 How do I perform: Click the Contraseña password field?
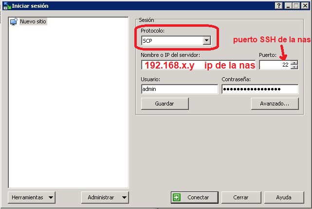259,89
